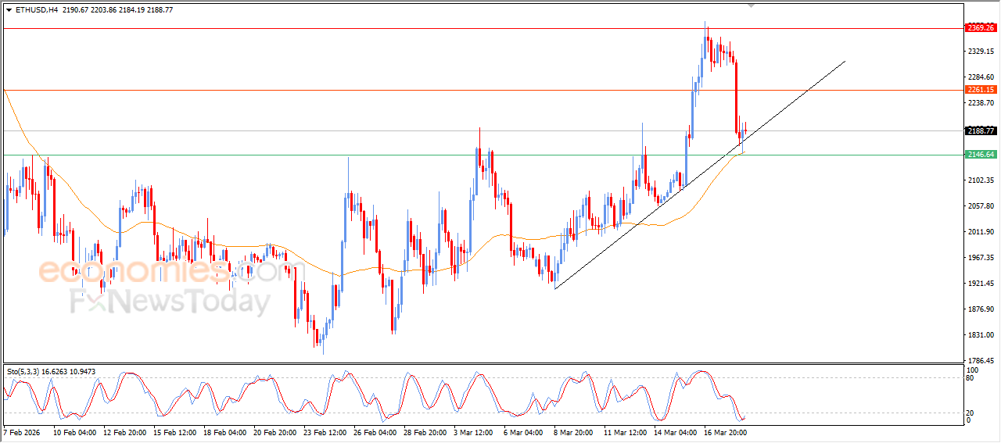This screenshot has width=1001, height=443.
Task: Click the 14 Mar 04:00 time label
Action: (676, 432)
